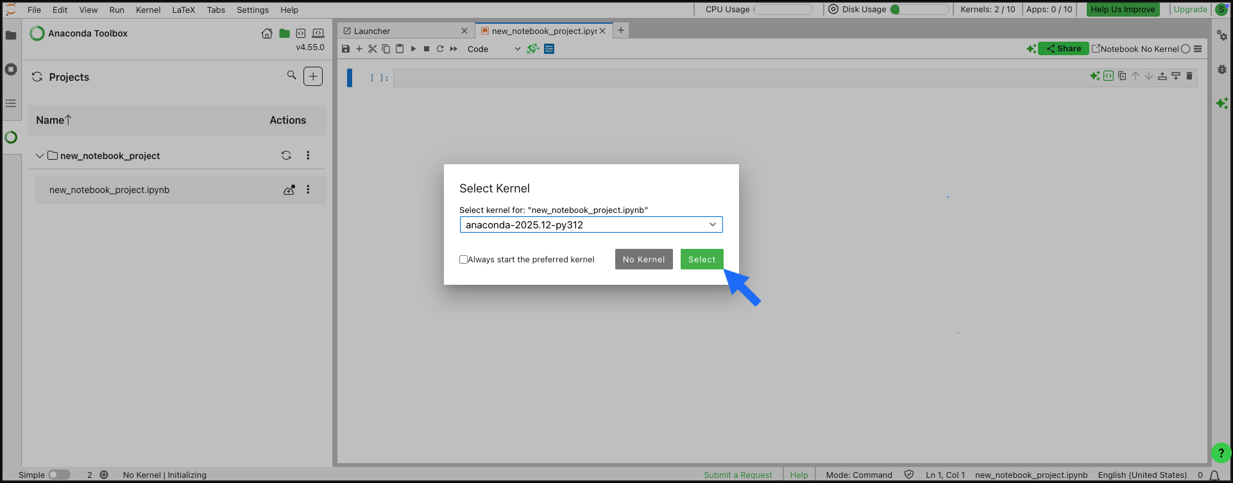Open the Run menu
Image resolution: width=1233 pixels, height=483 pixels.
click(x=117, y=10)
